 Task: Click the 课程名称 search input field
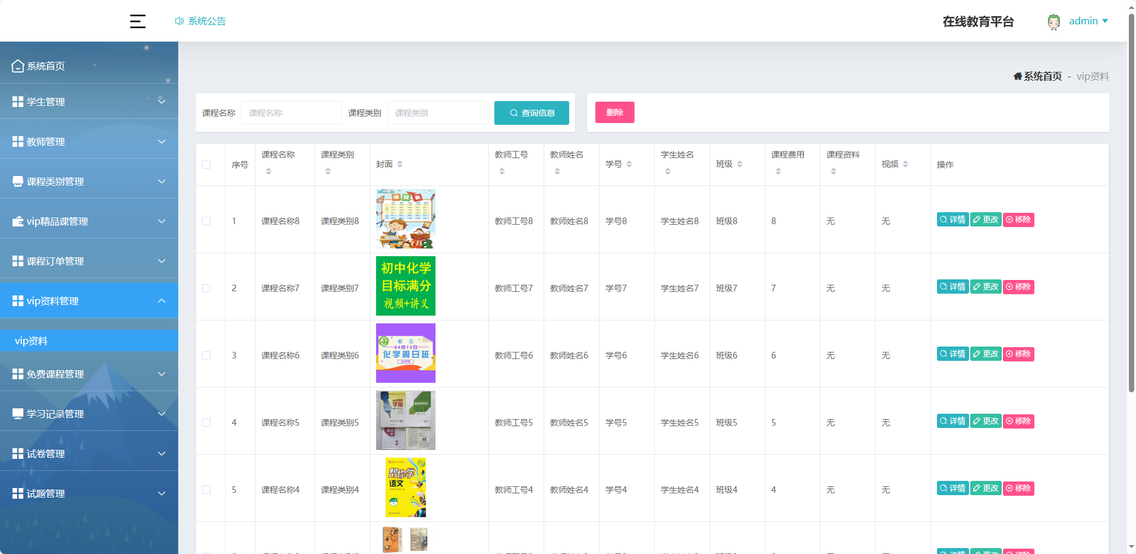tap(292, 113)
